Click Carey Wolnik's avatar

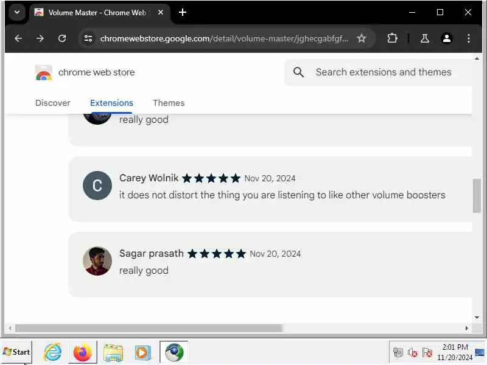97,186
